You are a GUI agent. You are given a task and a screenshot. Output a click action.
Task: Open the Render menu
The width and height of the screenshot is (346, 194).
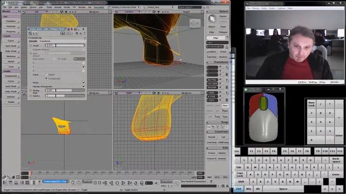pos(66,7)
